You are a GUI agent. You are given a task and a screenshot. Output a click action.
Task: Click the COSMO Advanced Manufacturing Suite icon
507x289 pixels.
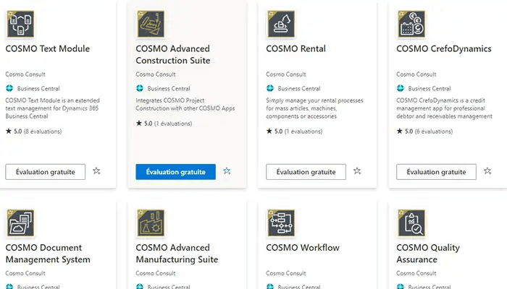(x=150, y=223)
